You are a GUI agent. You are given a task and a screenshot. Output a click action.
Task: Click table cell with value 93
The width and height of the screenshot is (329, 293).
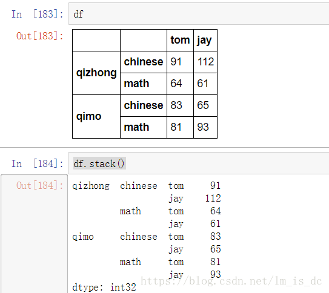click(205, 127)
